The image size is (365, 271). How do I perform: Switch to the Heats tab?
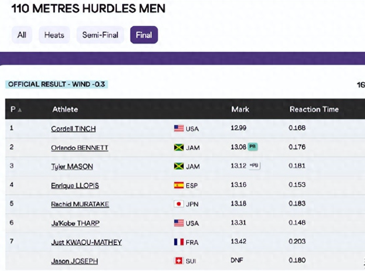tap(54, 35)
